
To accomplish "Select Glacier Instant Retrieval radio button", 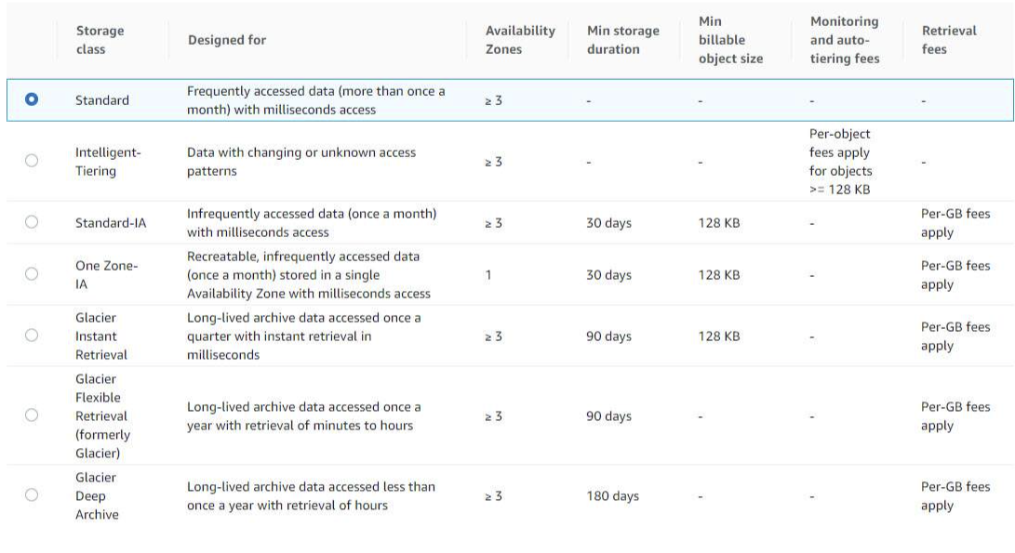I will [32, 336].
